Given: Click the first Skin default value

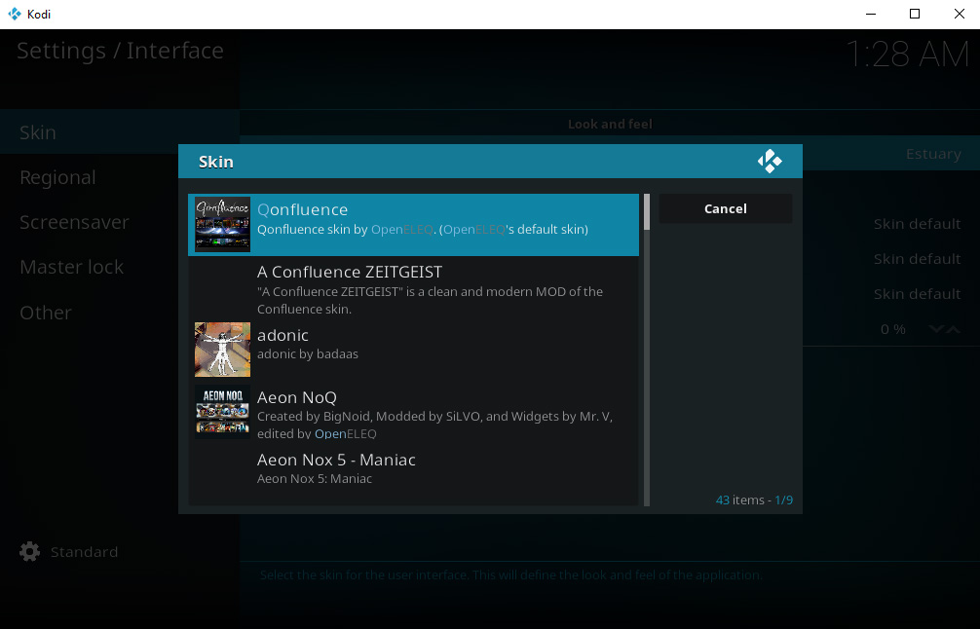Looking at the screenshot, I should (917, 224).
